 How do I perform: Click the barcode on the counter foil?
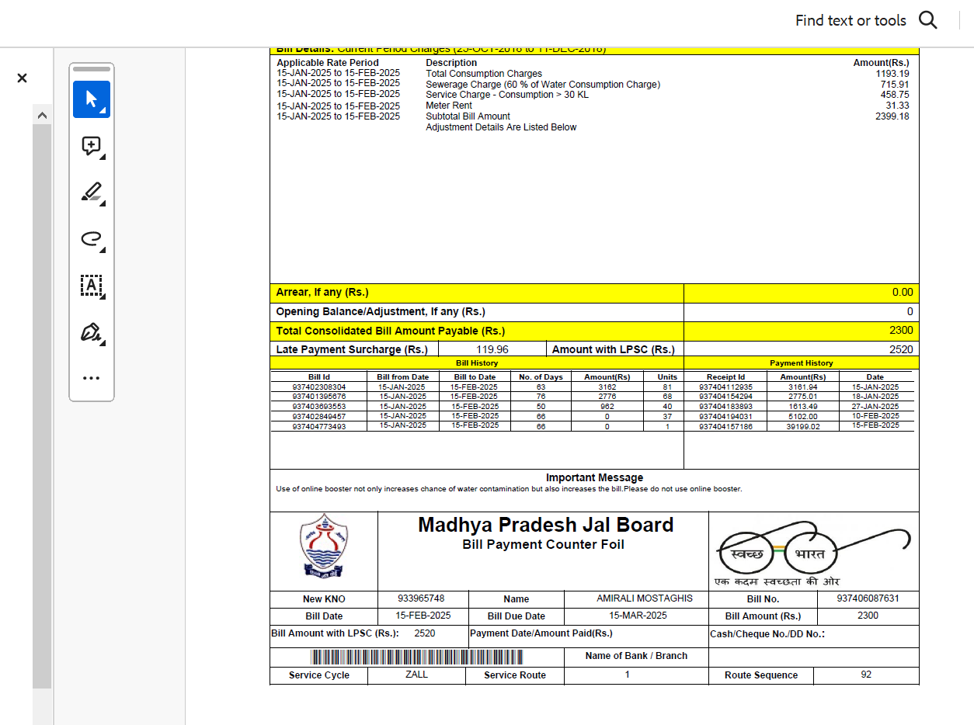coord(417,657)
